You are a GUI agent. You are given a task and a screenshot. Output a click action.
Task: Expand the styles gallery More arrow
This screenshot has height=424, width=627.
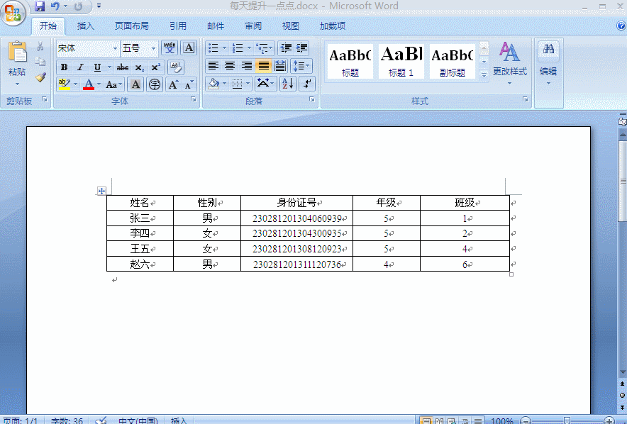click(484, 74)
